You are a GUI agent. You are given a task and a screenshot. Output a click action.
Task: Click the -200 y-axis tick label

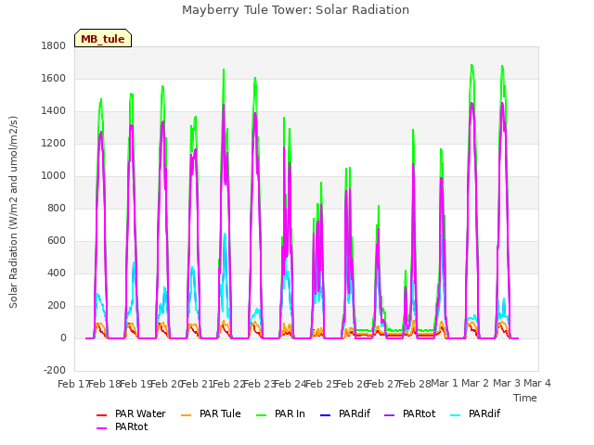point(55,371)
